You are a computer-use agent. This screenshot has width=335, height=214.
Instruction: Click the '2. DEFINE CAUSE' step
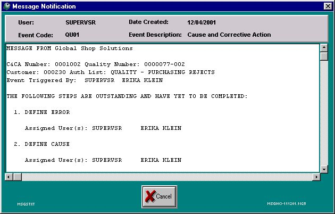(42, 144)
